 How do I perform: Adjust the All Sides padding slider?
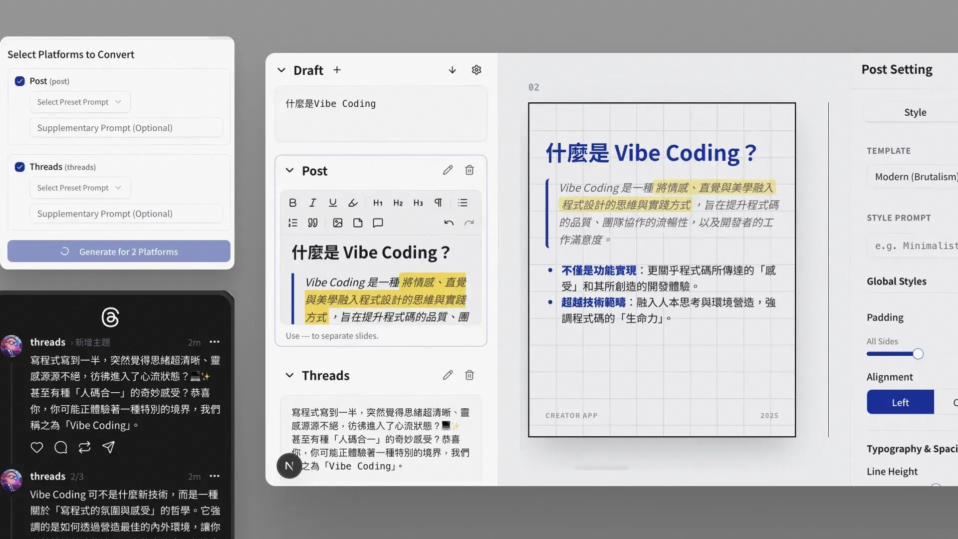pos(918,354)
